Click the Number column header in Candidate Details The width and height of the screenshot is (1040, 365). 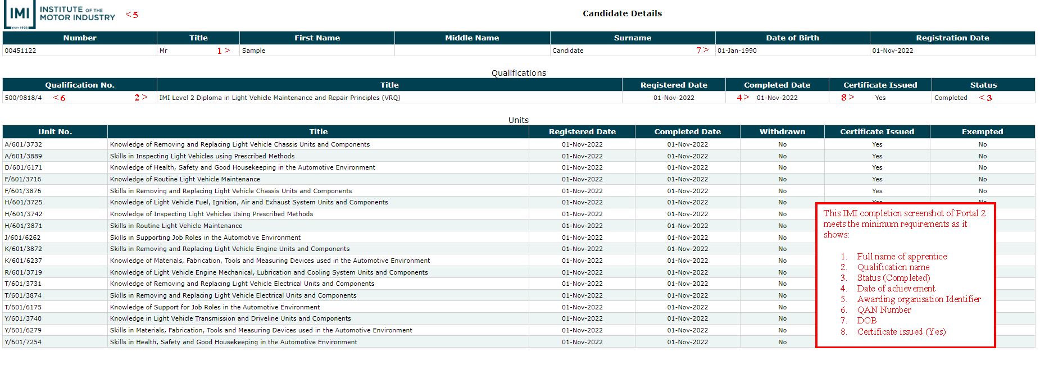tap(80, 38)
